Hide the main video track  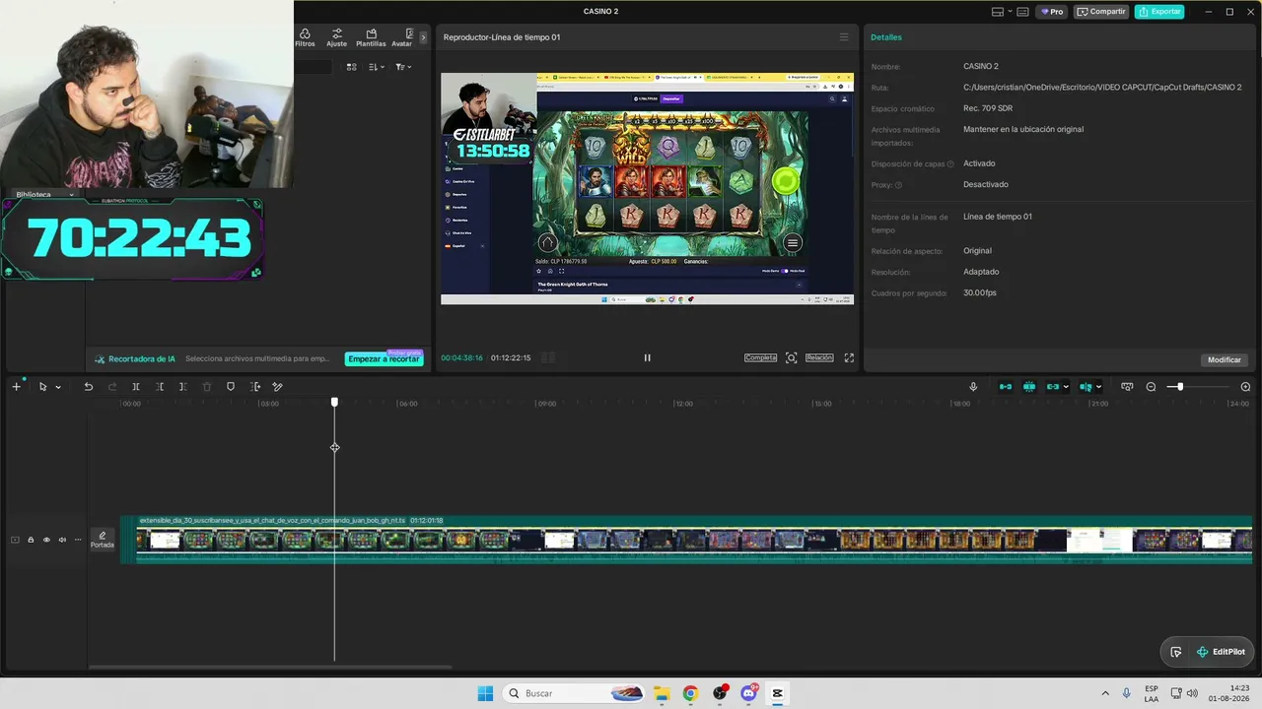[x=46, y=540]
